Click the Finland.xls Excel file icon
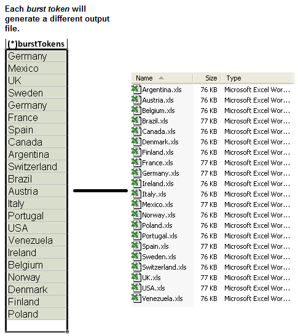The width and height of the screenshot is (298, 336). [136, 152]
